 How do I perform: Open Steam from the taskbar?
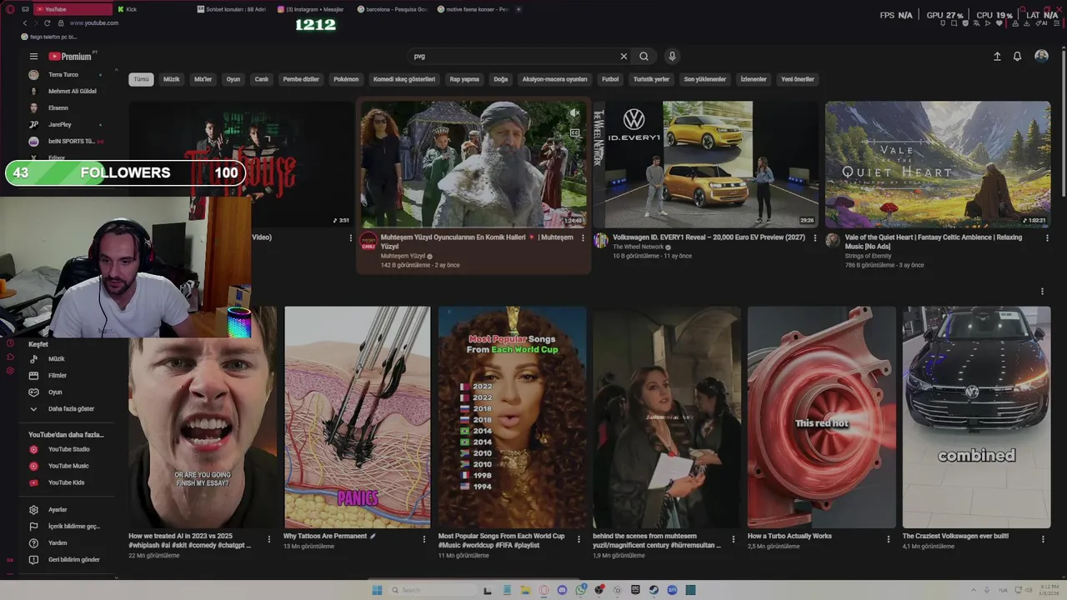pos(654,590)
